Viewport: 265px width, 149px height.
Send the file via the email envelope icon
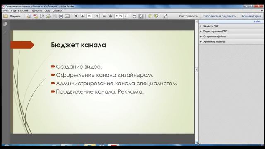[x=67, y=16]
